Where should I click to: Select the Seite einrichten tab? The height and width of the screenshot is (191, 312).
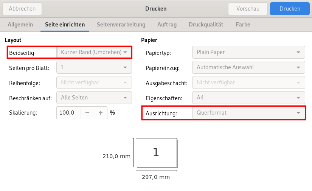tap(65, 25)
